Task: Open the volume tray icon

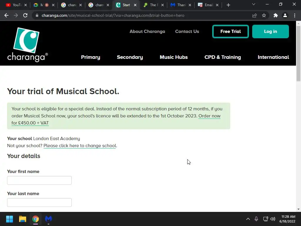Action: coord(273,219)
